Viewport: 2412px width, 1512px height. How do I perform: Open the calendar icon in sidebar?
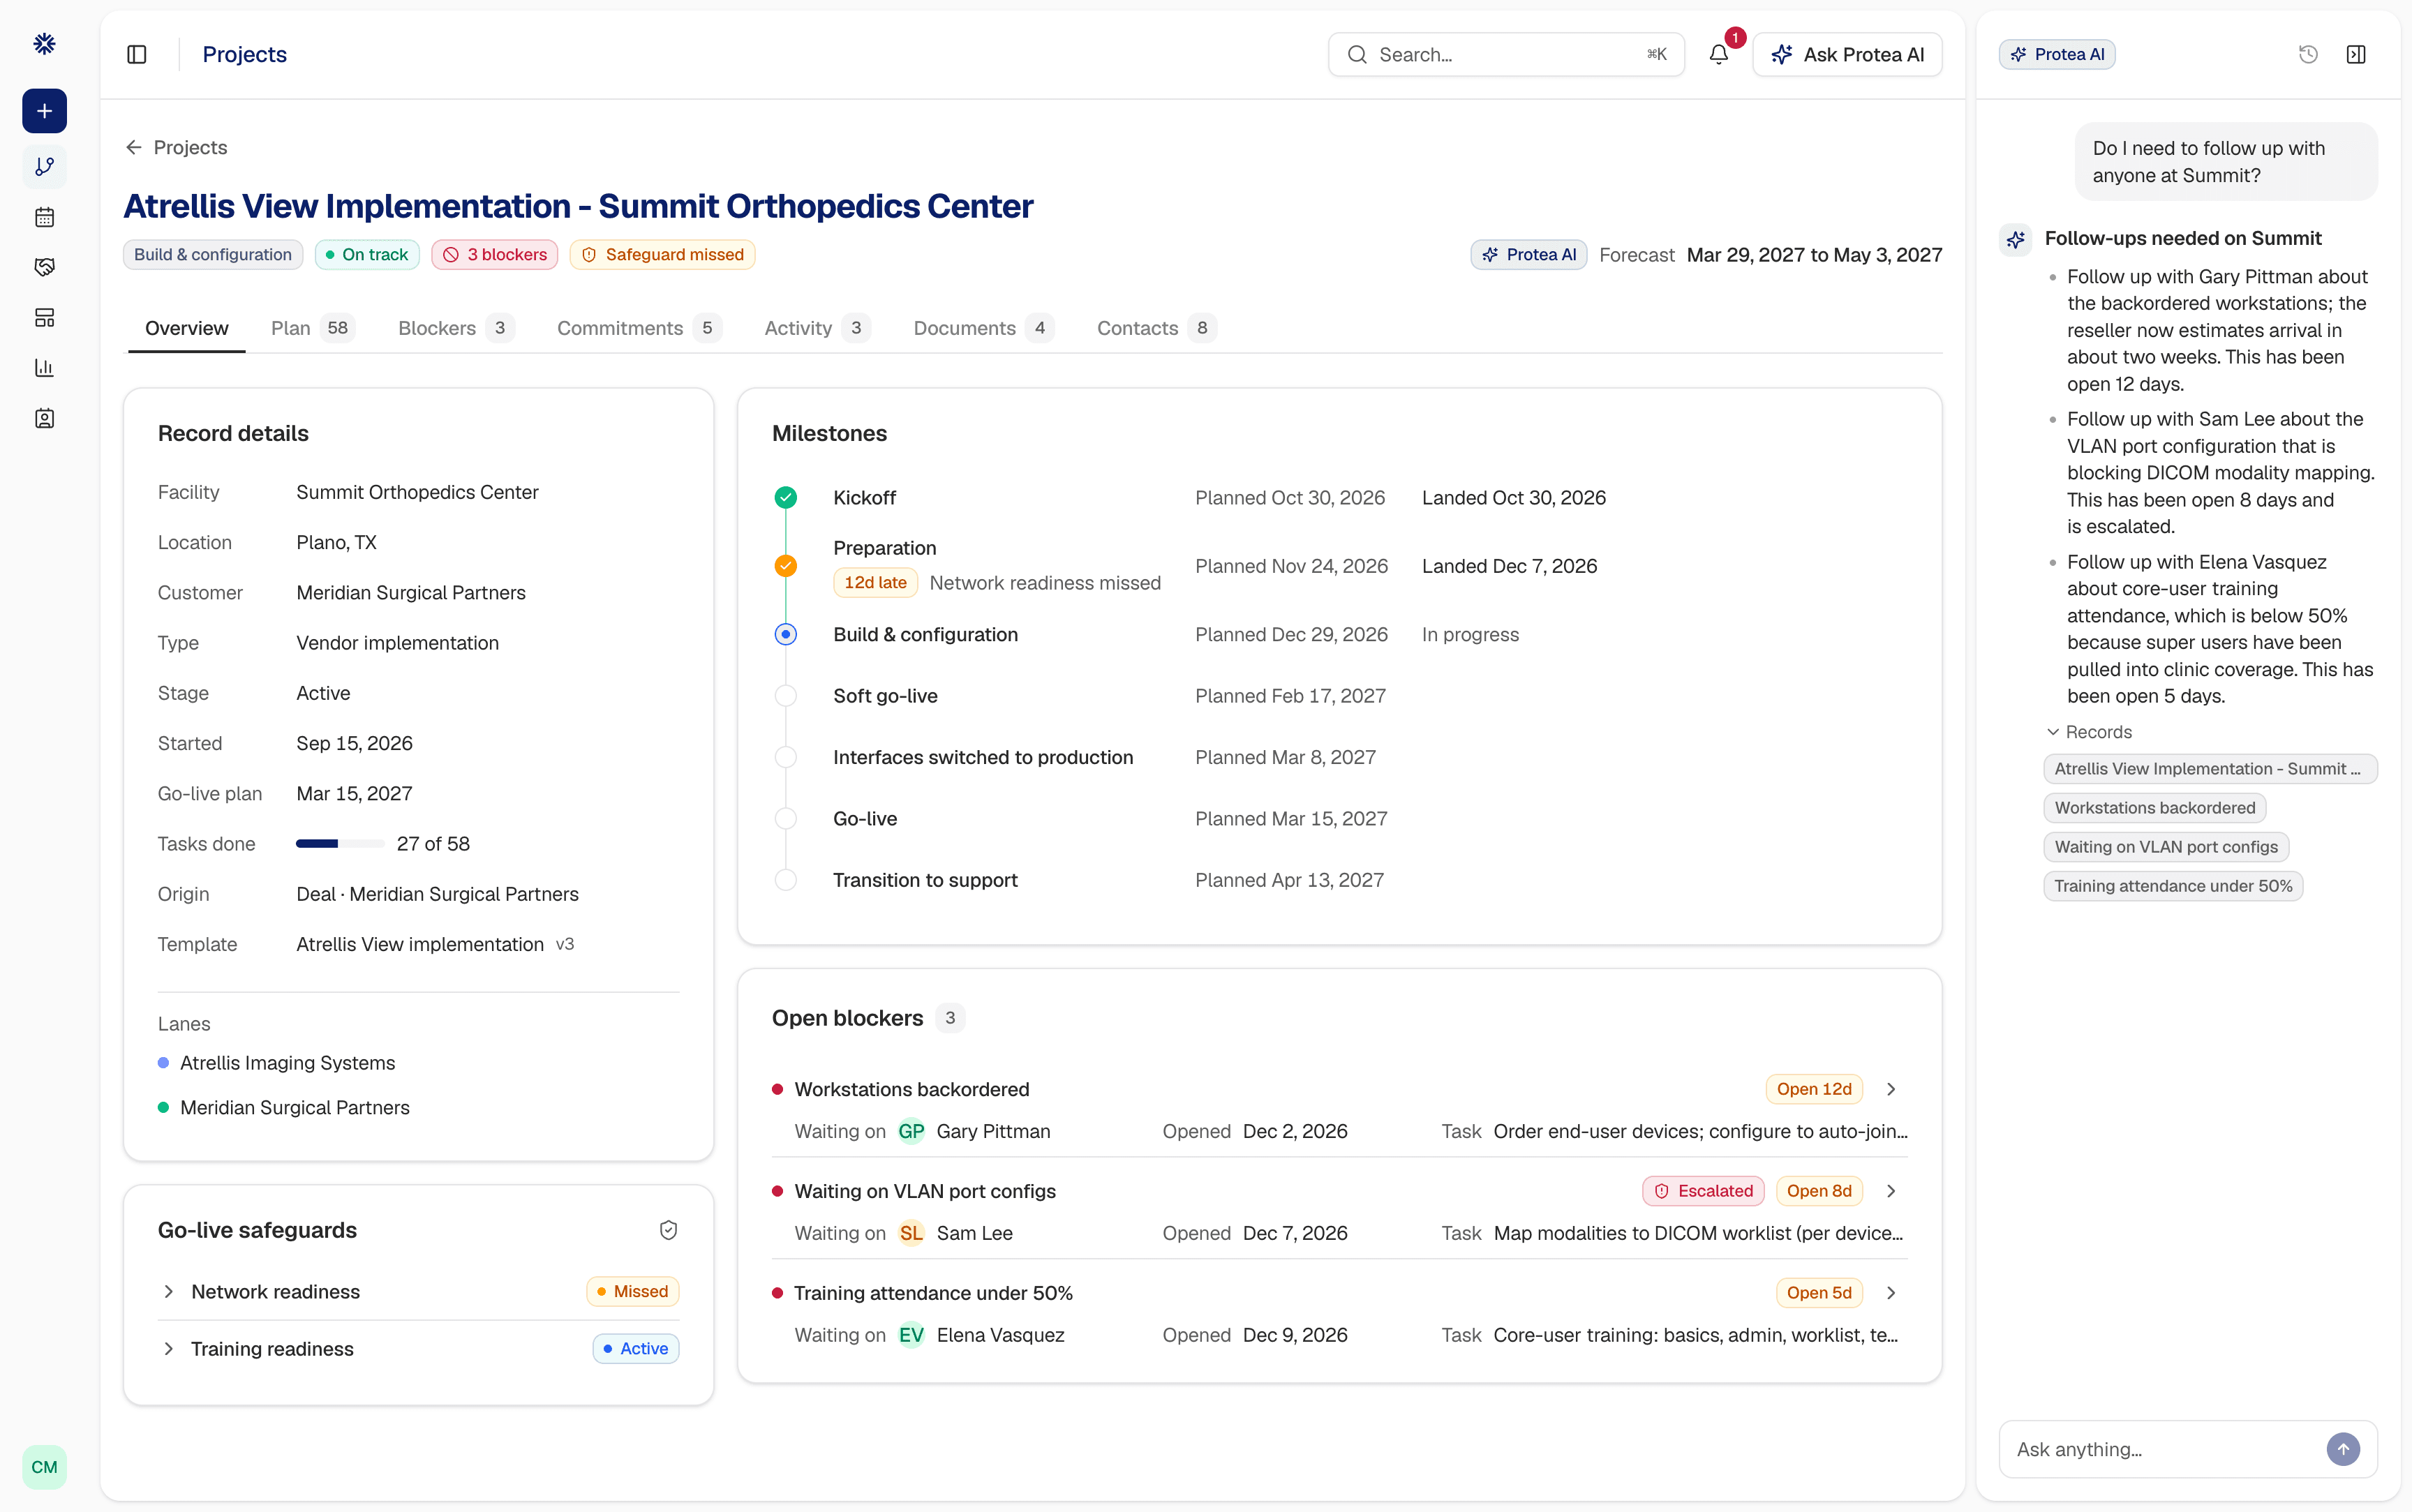coord(44,217)
